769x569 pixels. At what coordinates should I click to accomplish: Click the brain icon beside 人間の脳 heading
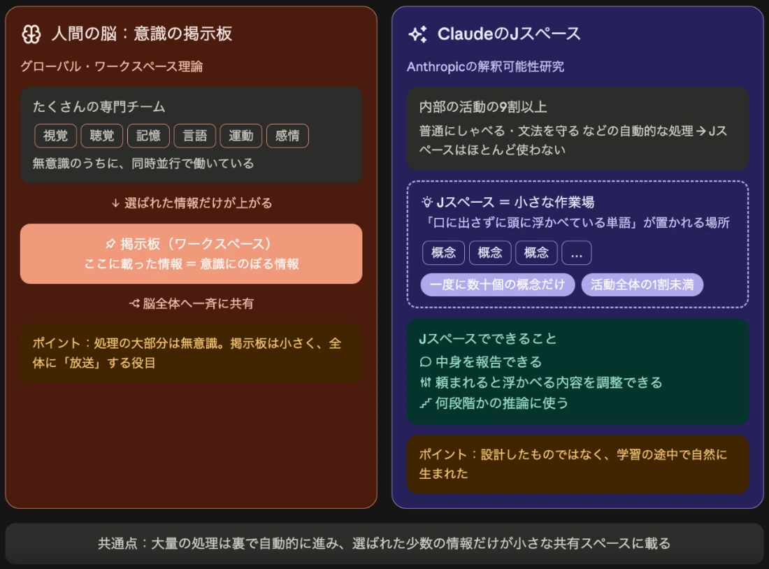tap(31, 34)
